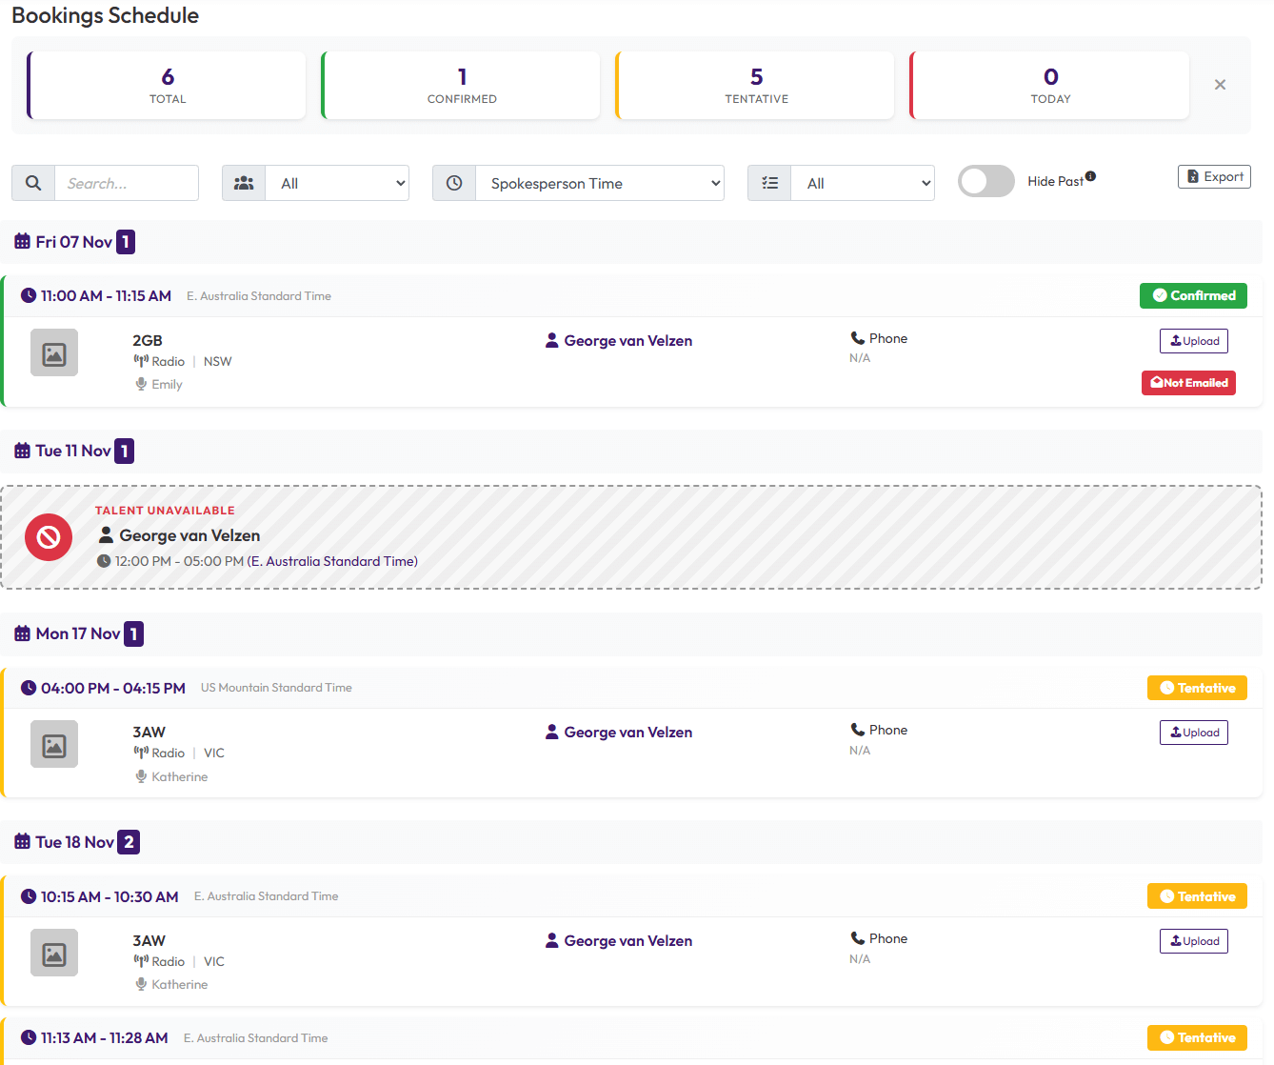Click inside the Search input field
1274x1065 pixels.
pos(127,182)
